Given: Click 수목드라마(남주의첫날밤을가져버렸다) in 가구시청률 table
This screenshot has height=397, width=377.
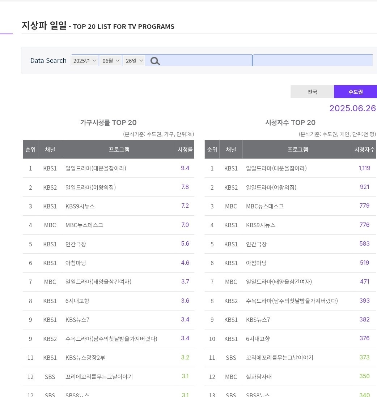Looking at the screenshot, I should pyautogui.click(x=111, y=339).
